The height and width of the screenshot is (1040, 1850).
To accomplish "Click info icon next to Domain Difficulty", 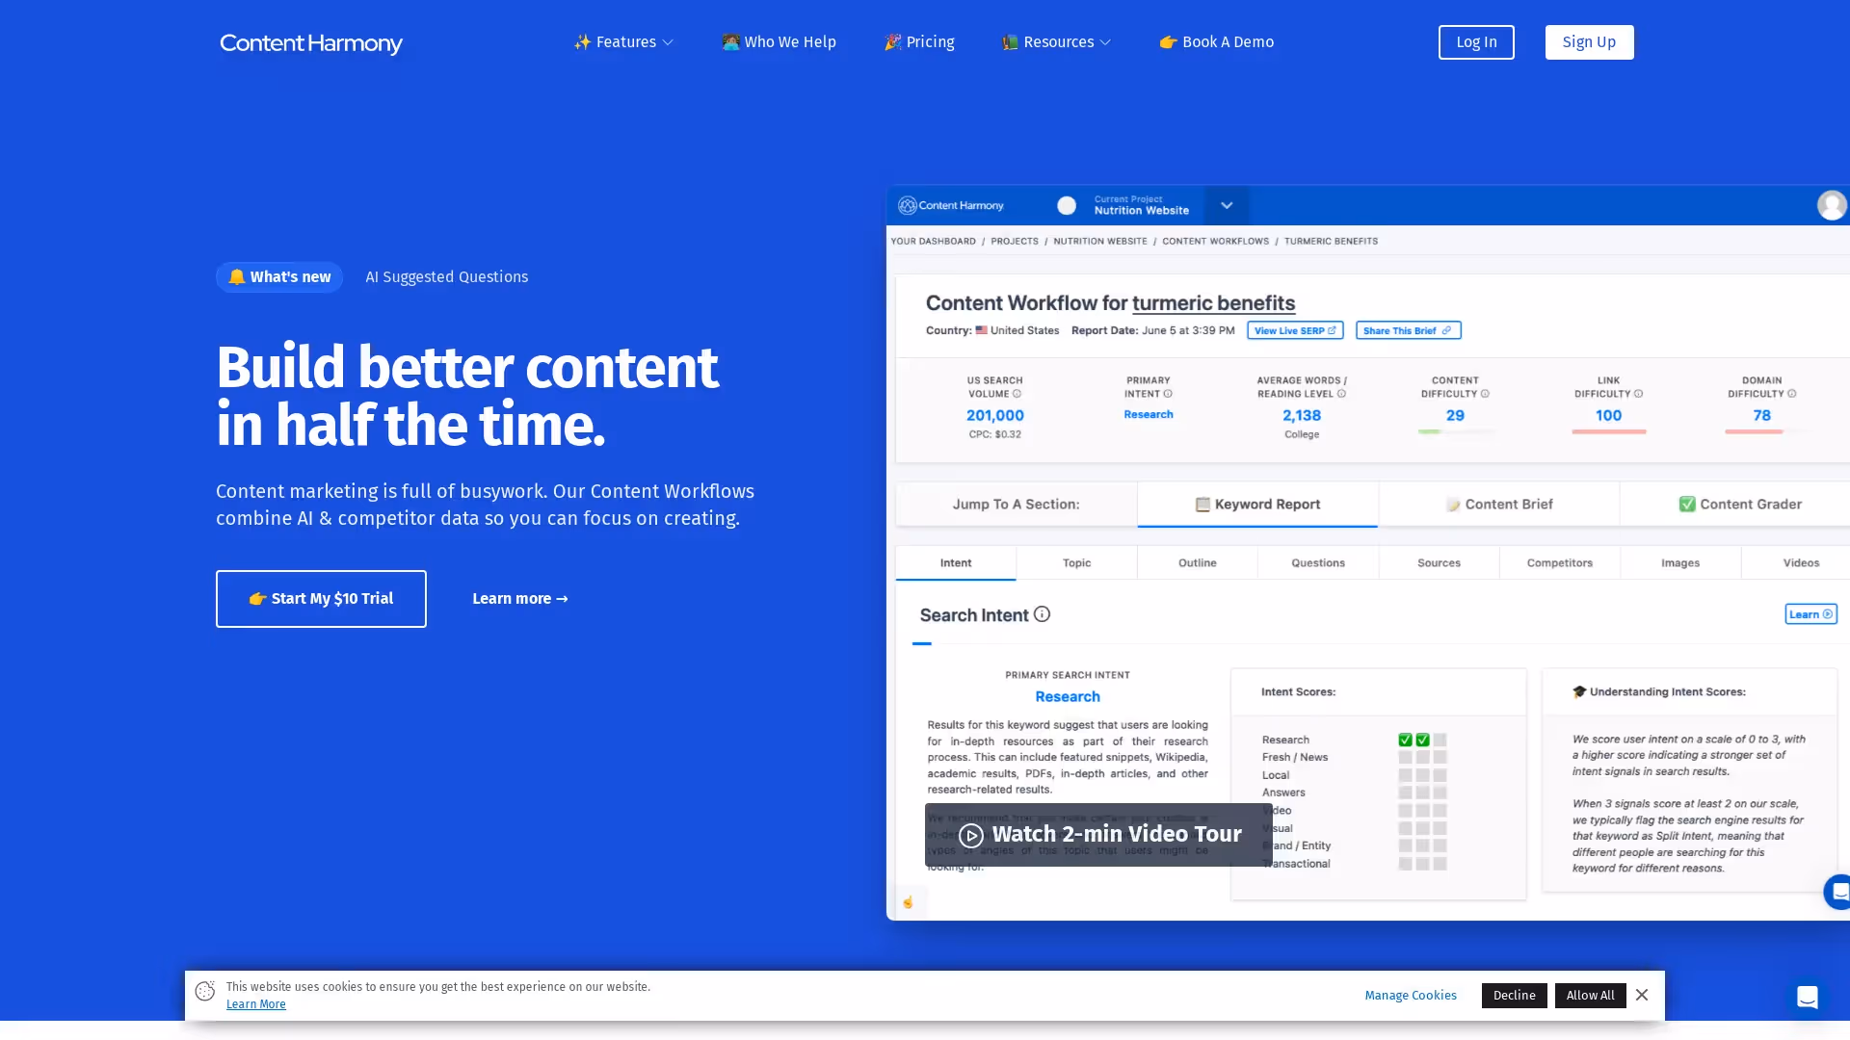I will coord(1792,394).
